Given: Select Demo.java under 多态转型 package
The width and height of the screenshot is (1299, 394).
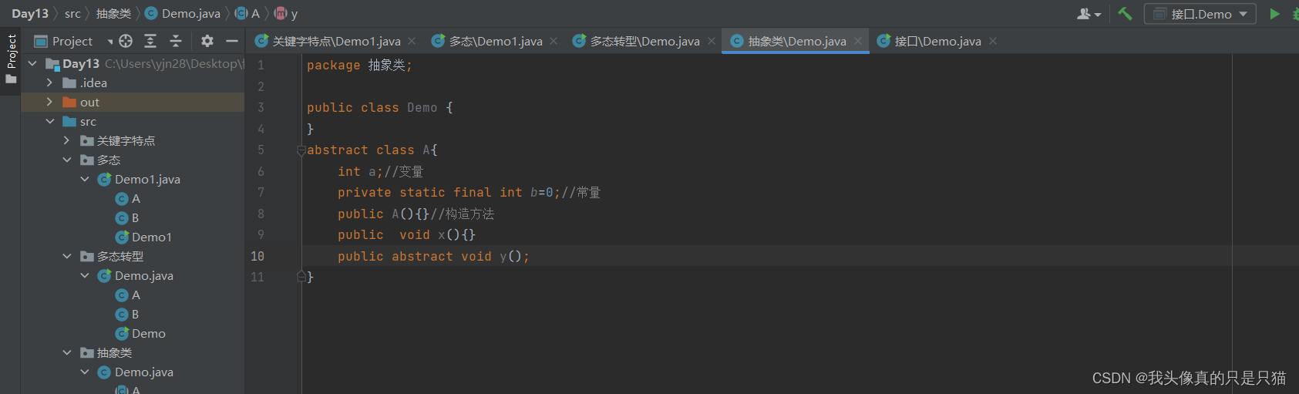Looking at the screenshot, I should pyautogui.click(x=136, y=275).
